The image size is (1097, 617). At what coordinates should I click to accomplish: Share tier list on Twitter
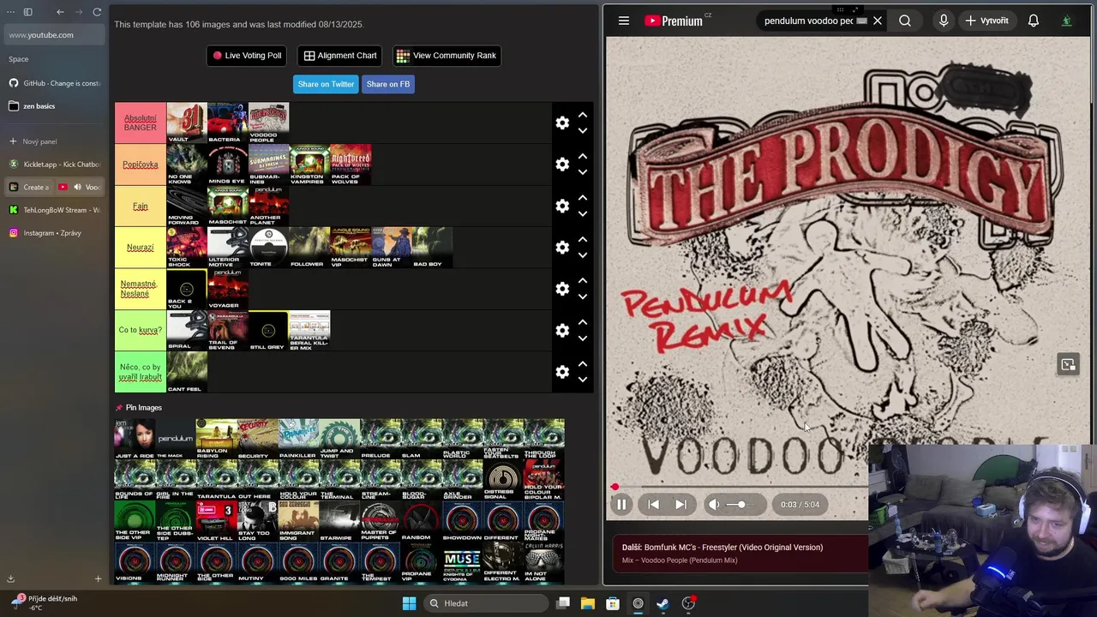(326, 84)
